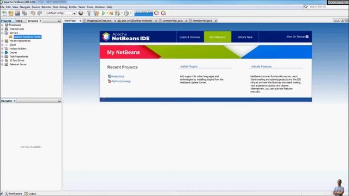This screenshot has width=349, height=196.
Task: Expand the Hudson Builders node
Action: tap(2, 48)
